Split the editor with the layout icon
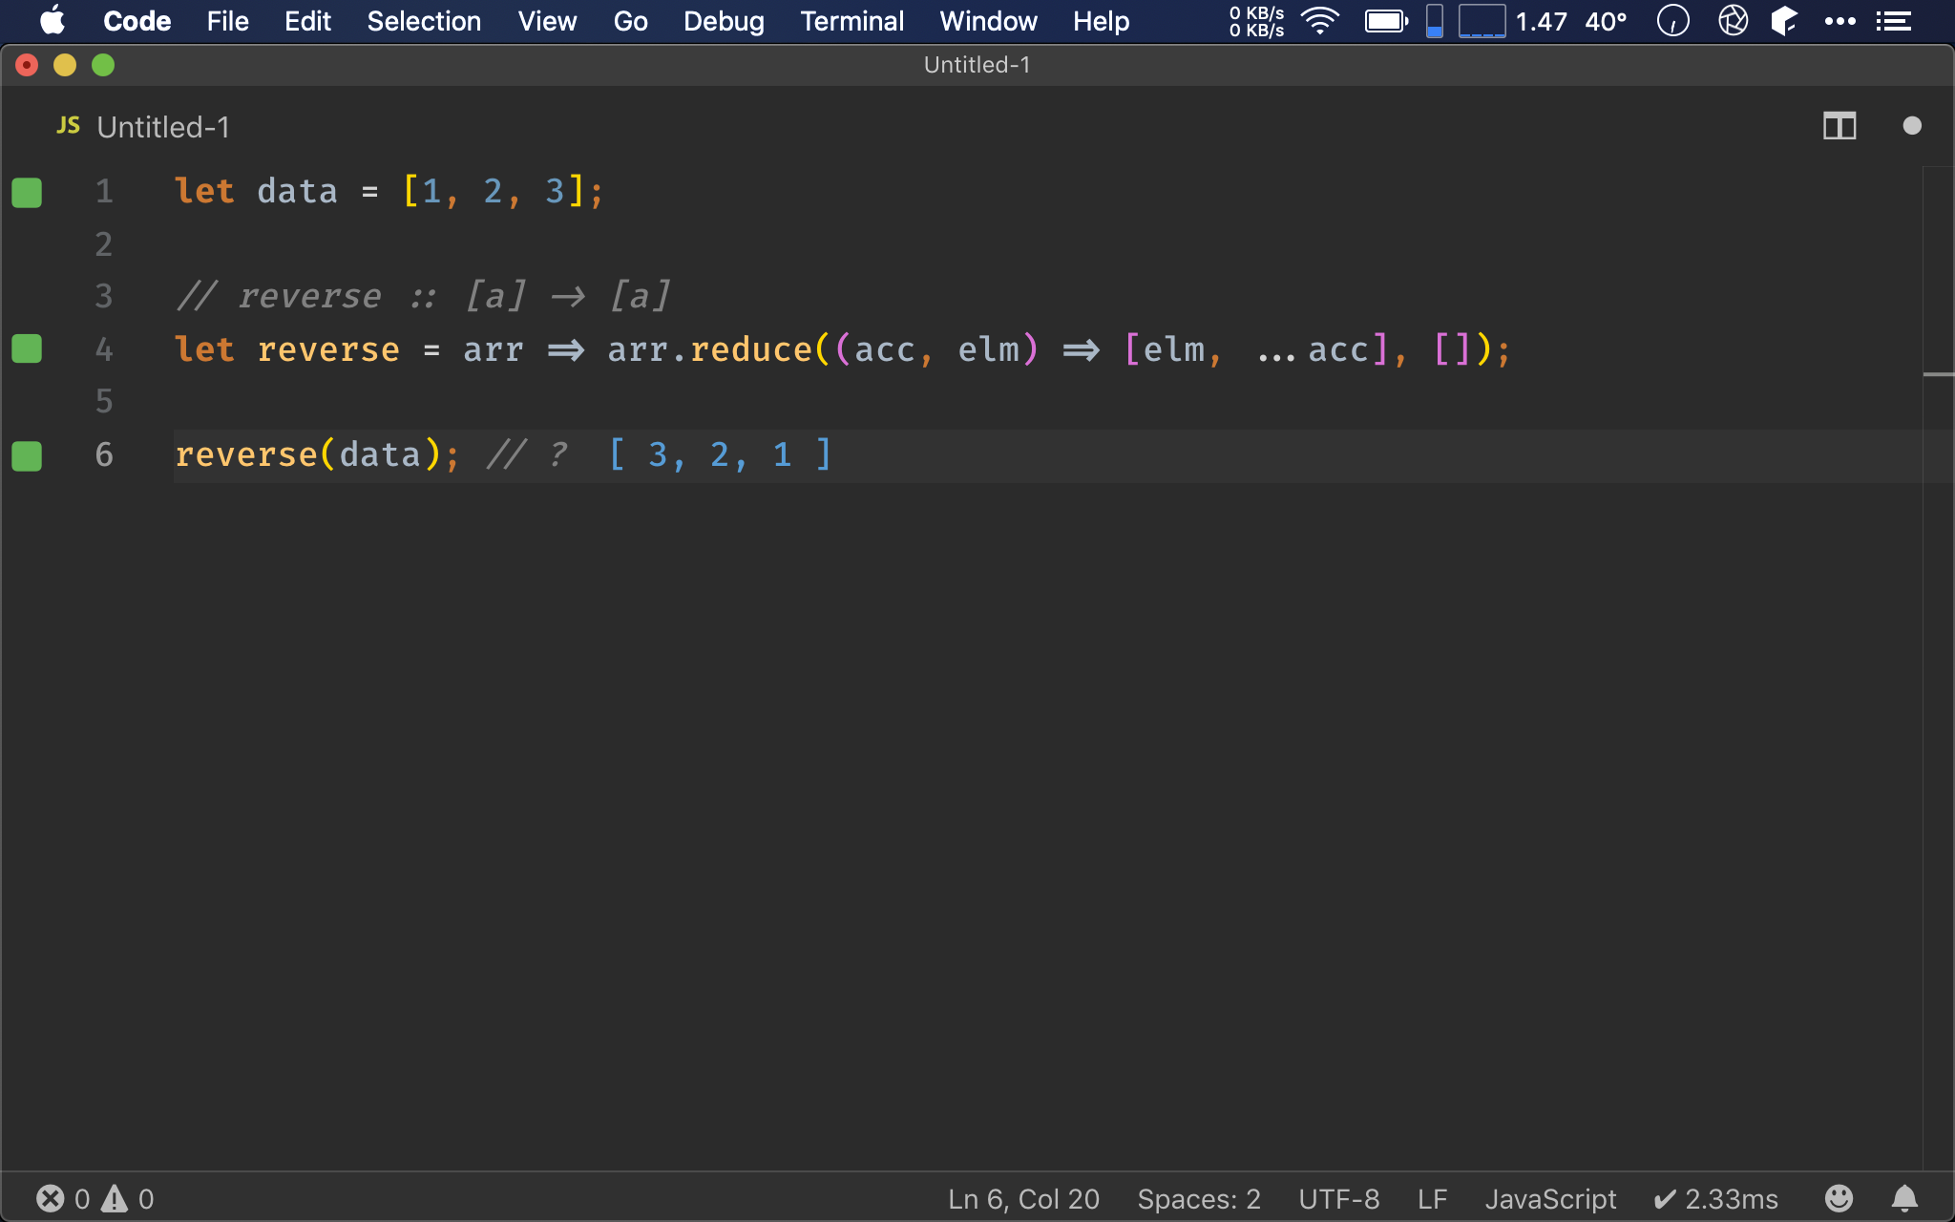The height and width of the screenshot is (1222, 1955). click(x=1839, y=126)
